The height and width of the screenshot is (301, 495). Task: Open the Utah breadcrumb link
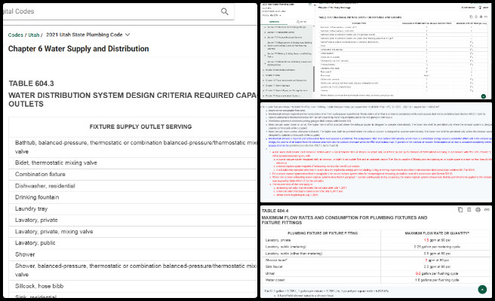(x=34, y=35)
